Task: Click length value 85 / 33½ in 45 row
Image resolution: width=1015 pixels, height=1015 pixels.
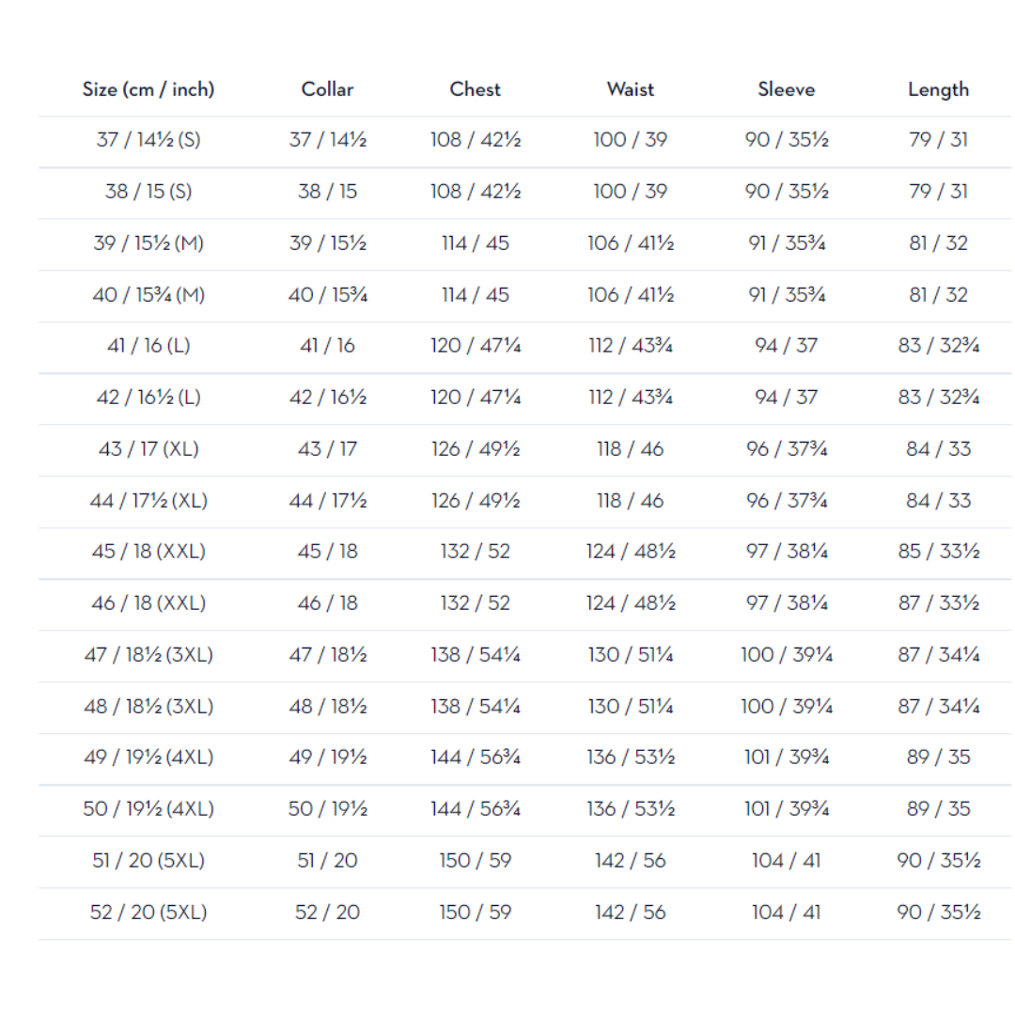Action: [x=939, y=552]
